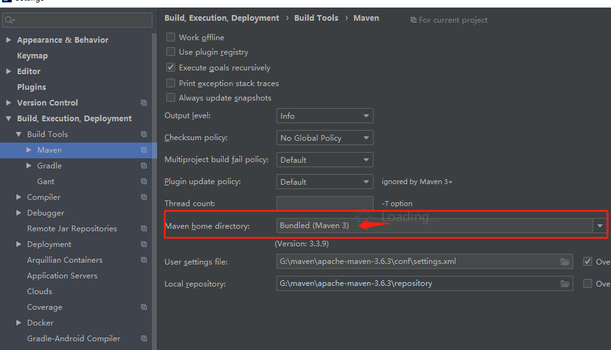Viewport: 611px width, 350px height.
Task: Open Maven home directory dropdown
Action: (600, 226)
